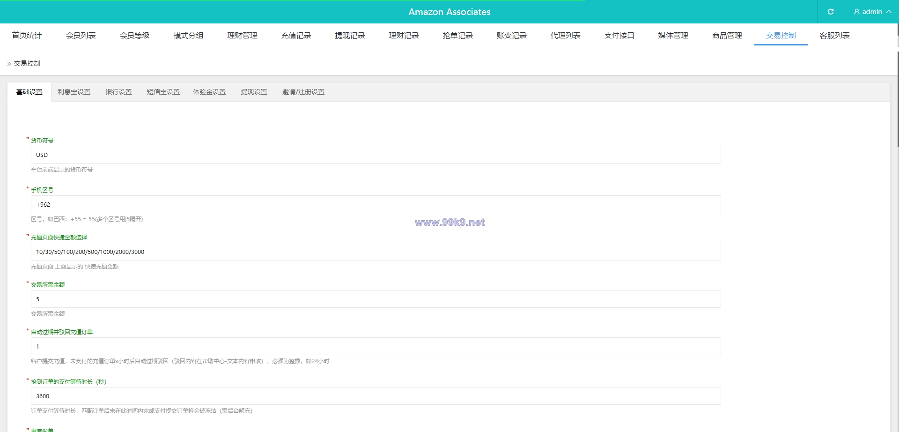The height and width of the screenshot is (432, 899).
Task: Click hint text 充值页面 上面显示的 快捷充值金额
Action: tap(75, 267)
